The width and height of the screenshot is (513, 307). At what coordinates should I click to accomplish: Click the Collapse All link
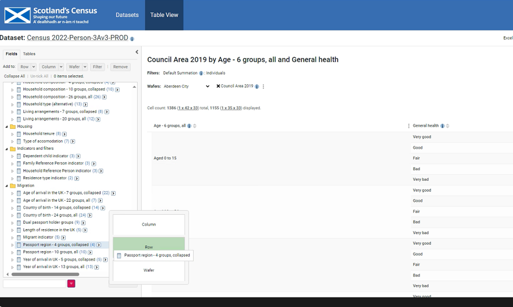click(14, 76)
